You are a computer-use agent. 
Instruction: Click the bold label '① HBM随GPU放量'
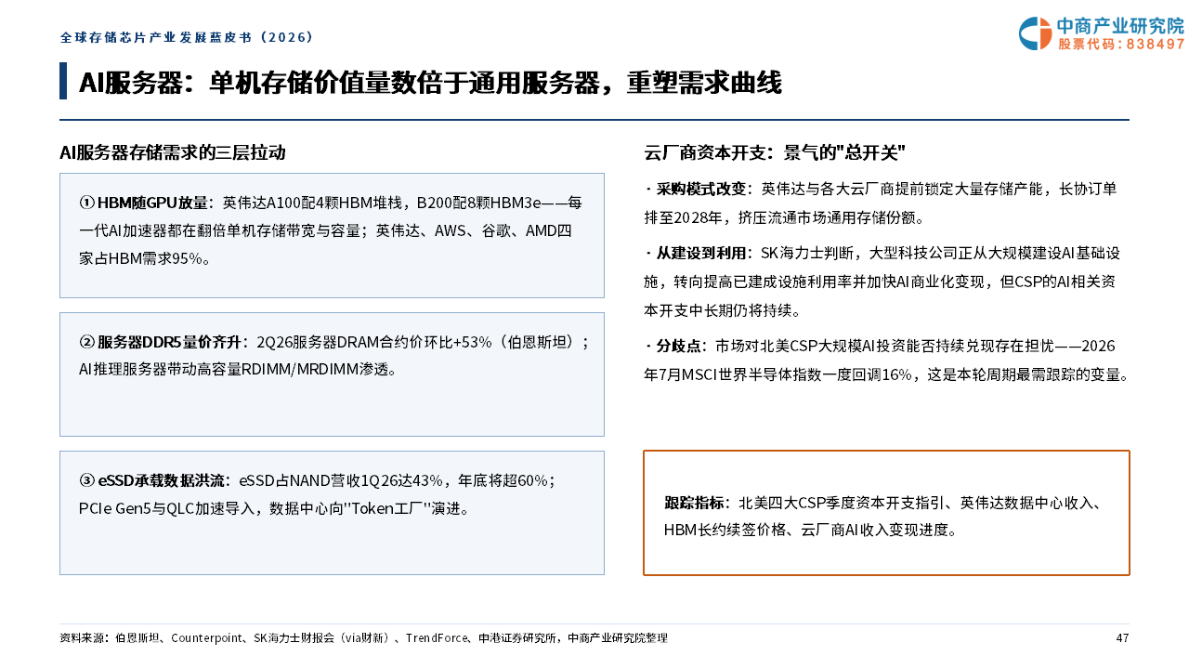(144, 203)
